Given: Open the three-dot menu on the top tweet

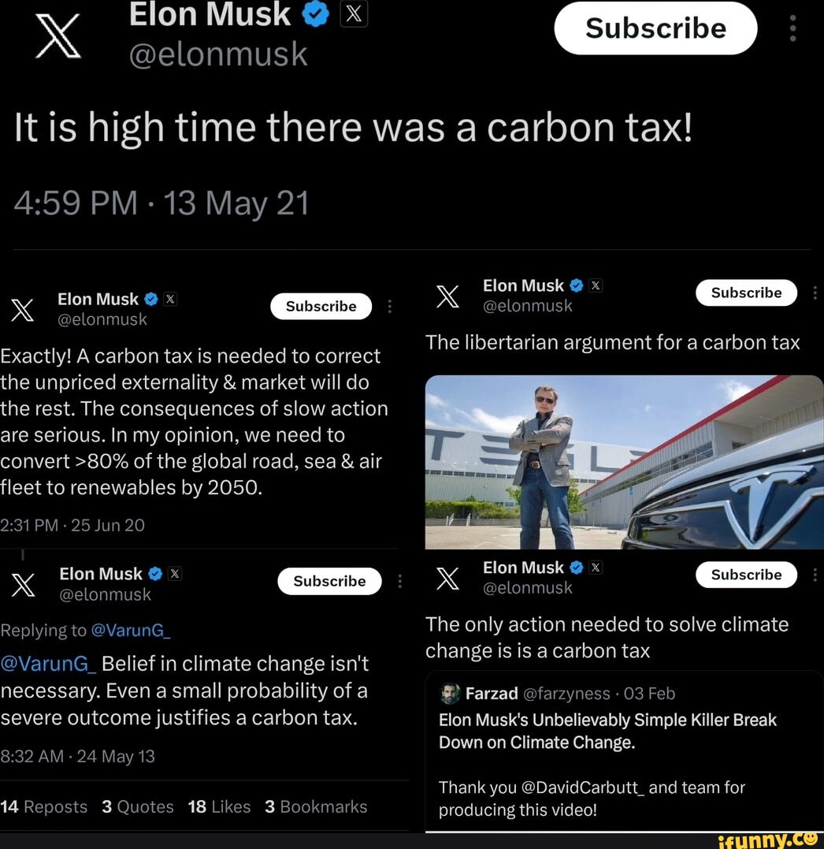Looking at the screenshot, I should tap(792, 28).
